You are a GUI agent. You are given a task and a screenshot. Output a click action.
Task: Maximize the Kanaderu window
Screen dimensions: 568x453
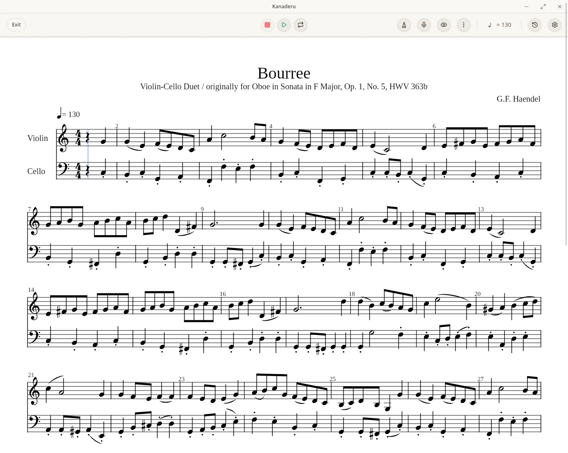pyautogui.click(x=543, y=6)
